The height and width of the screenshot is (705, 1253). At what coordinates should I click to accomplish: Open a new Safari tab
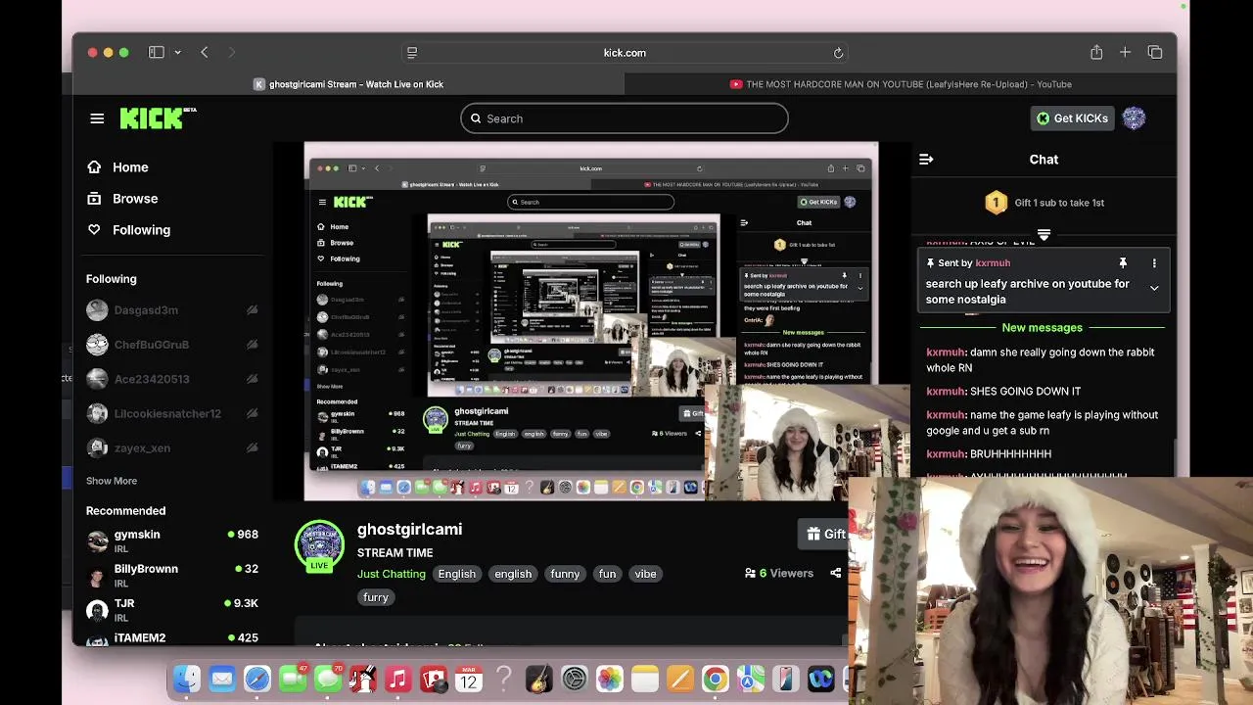pos(1125,52)
